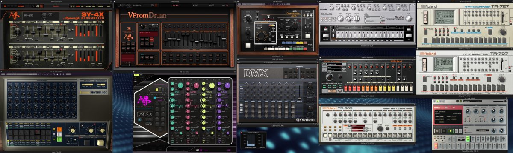Focus the Performance Meter window graph
The width and height of the screenshot is (513, 153).
coord(251,141)
